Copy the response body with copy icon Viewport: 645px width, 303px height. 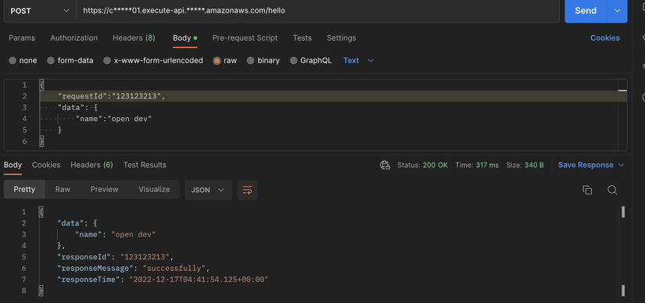pos(587,190)
